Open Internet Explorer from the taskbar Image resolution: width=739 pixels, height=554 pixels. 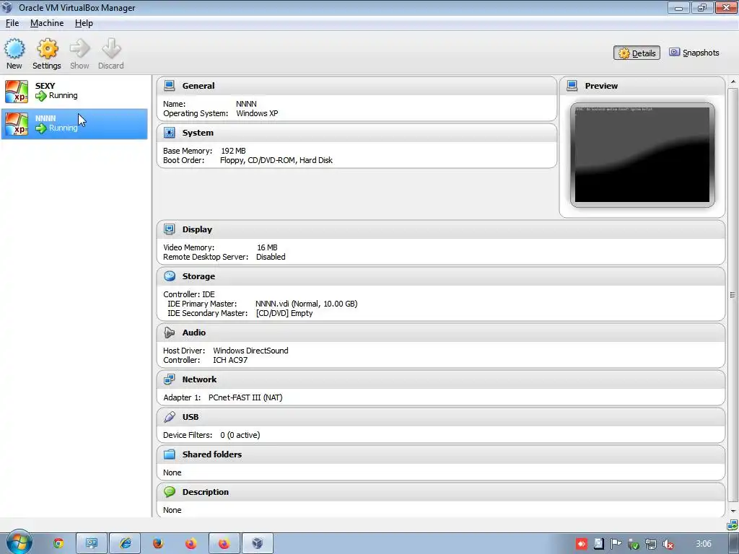126,544
